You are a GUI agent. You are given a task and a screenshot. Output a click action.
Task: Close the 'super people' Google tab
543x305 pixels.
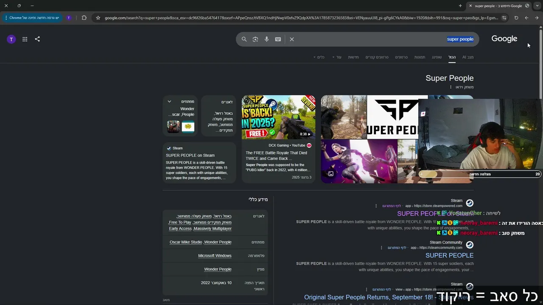470,6
